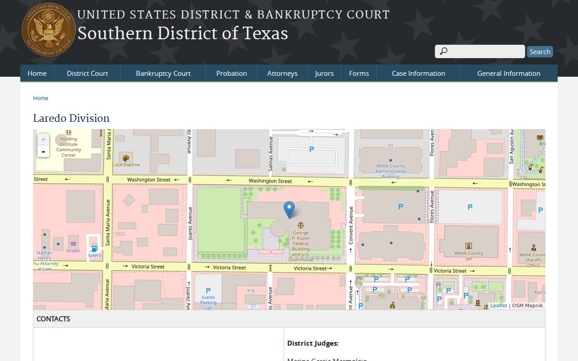Open the Case Information menu

pyautogui.click(x=419, y=73)
